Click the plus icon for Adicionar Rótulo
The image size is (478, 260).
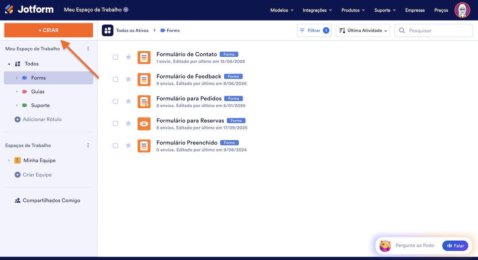[x=18, y=119]
